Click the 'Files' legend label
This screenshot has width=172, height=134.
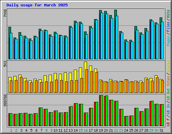168,27
